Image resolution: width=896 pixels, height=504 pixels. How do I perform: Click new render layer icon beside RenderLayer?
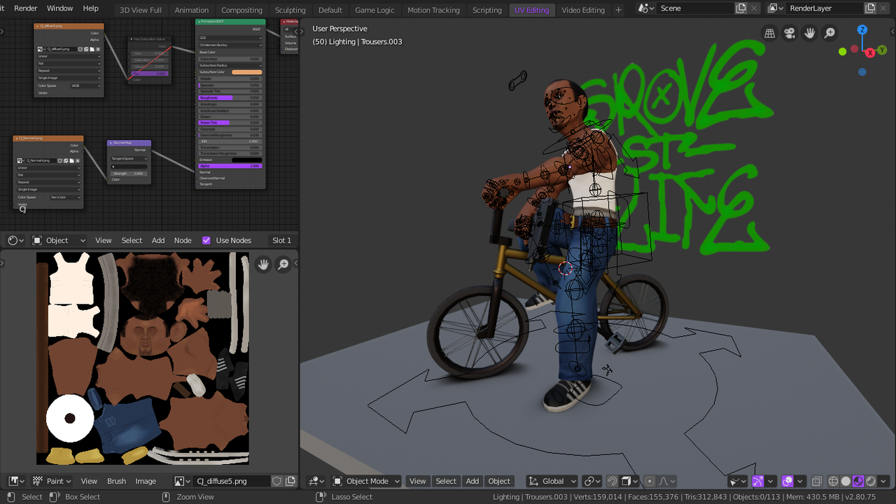(870, 8)
